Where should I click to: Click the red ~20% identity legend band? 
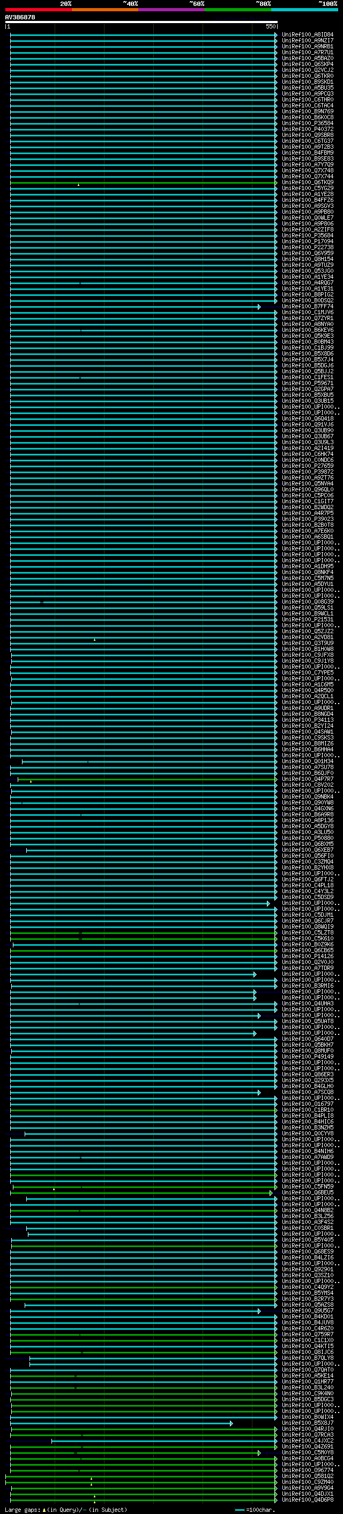(38, 10)
